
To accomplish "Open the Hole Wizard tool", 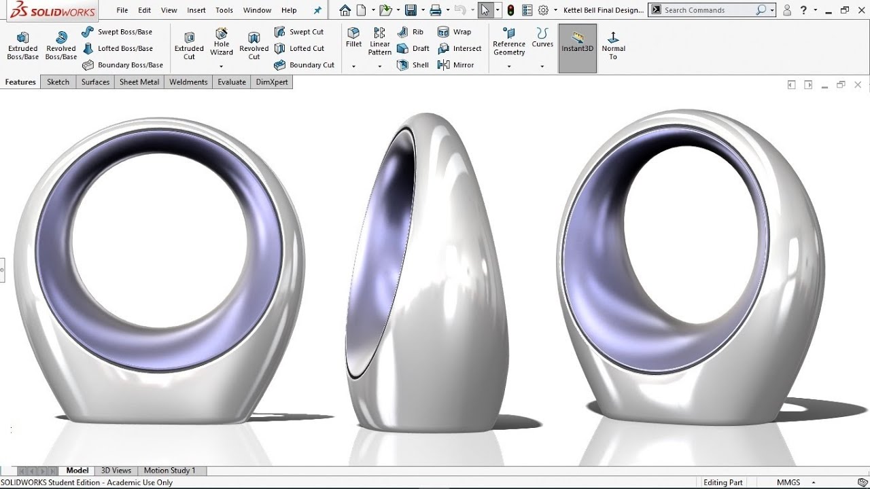I will point(222,42).
